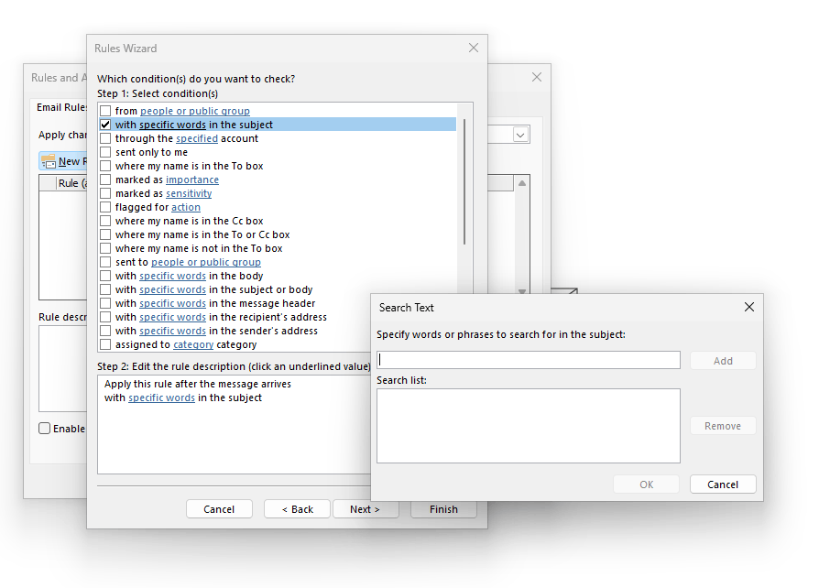Open 'people or public group' link in 'sent to' row

tap(206, 262)
